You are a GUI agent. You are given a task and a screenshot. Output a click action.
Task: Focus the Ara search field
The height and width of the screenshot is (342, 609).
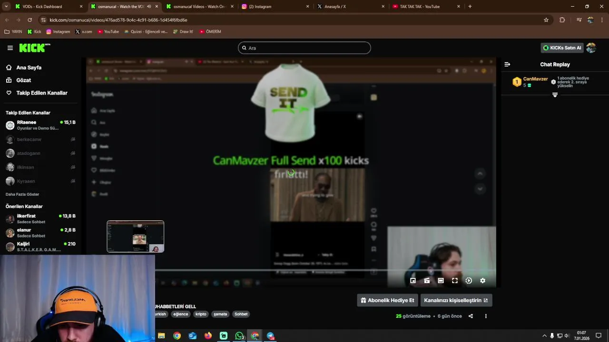304,48
